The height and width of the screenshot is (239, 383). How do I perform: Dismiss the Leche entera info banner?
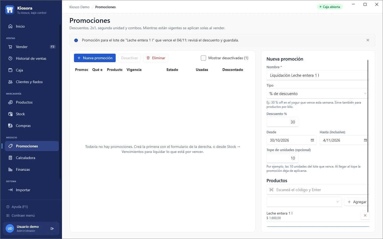368,40
